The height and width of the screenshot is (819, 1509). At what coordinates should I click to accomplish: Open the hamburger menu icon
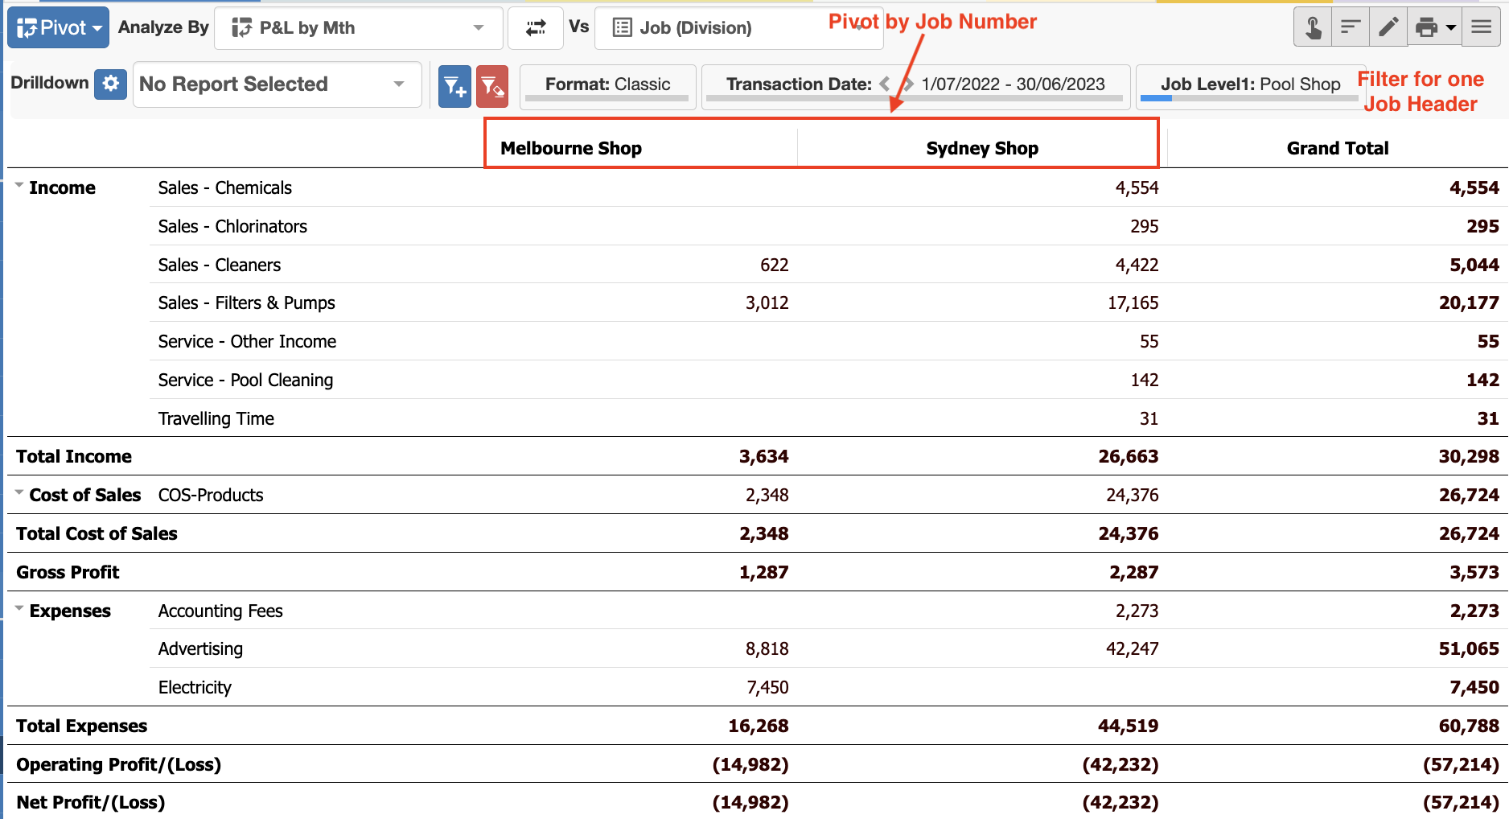point(1482,28)
